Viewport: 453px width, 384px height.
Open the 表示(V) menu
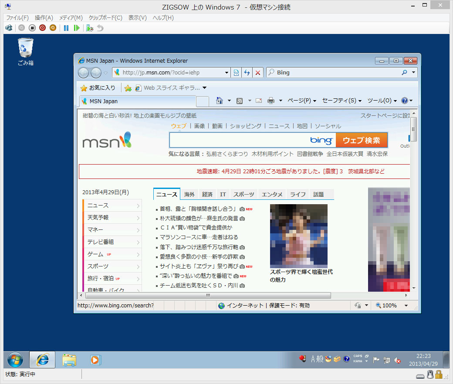[138, 17]
